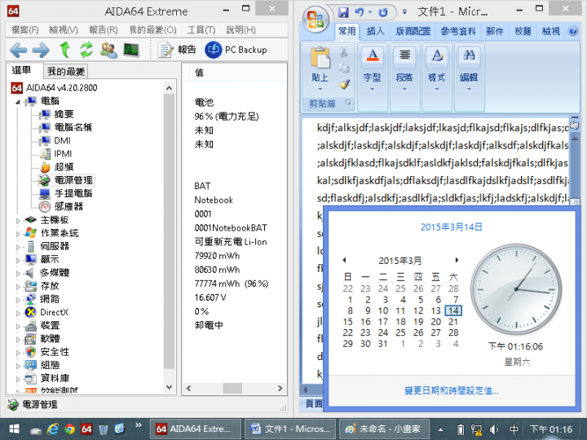The image size is (587, 440).
Task: Click the AIDA64 refresh icon
Action: (x=86, y=50)
